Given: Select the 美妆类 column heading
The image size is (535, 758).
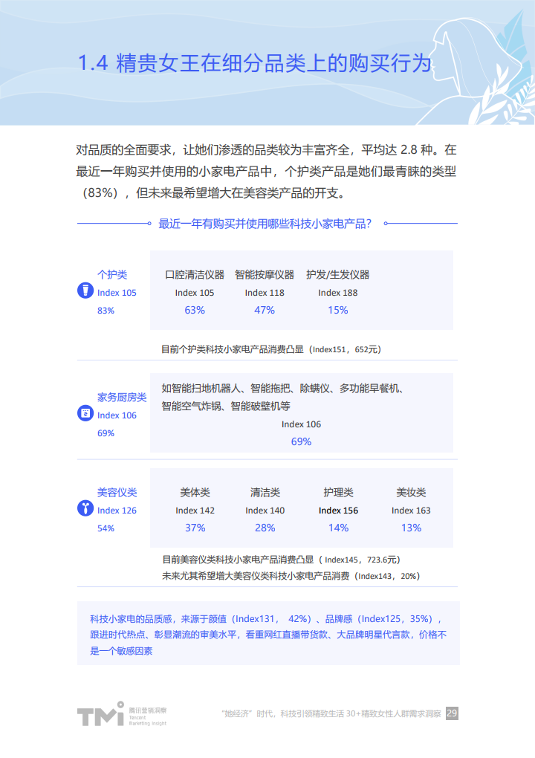Looking at the screenshot, I should pos(411,492).
